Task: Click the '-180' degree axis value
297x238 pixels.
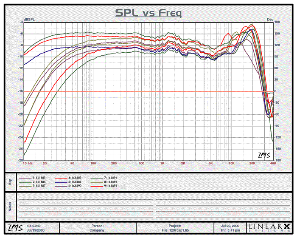Action: click(277, 160)
